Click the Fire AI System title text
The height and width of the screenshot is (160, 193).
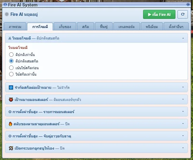[23, 5]
